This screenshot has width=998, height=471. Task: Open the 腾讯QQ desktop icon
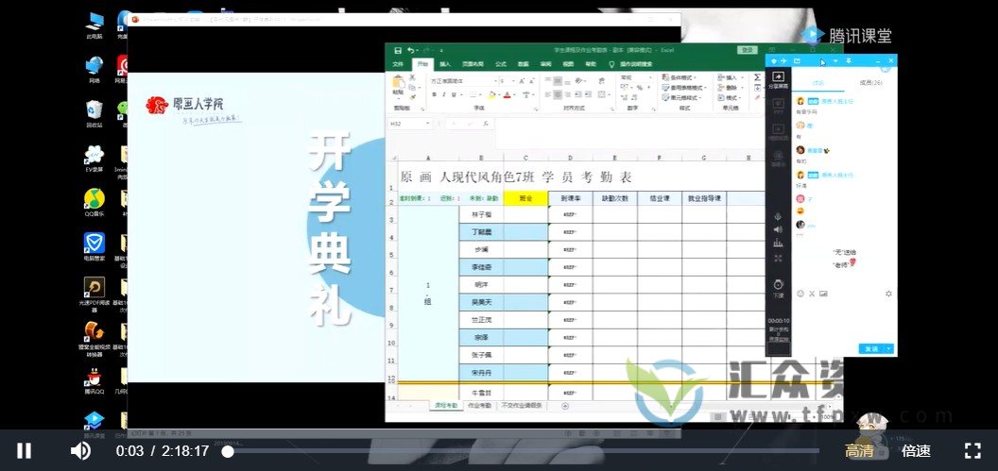[95, 381]
